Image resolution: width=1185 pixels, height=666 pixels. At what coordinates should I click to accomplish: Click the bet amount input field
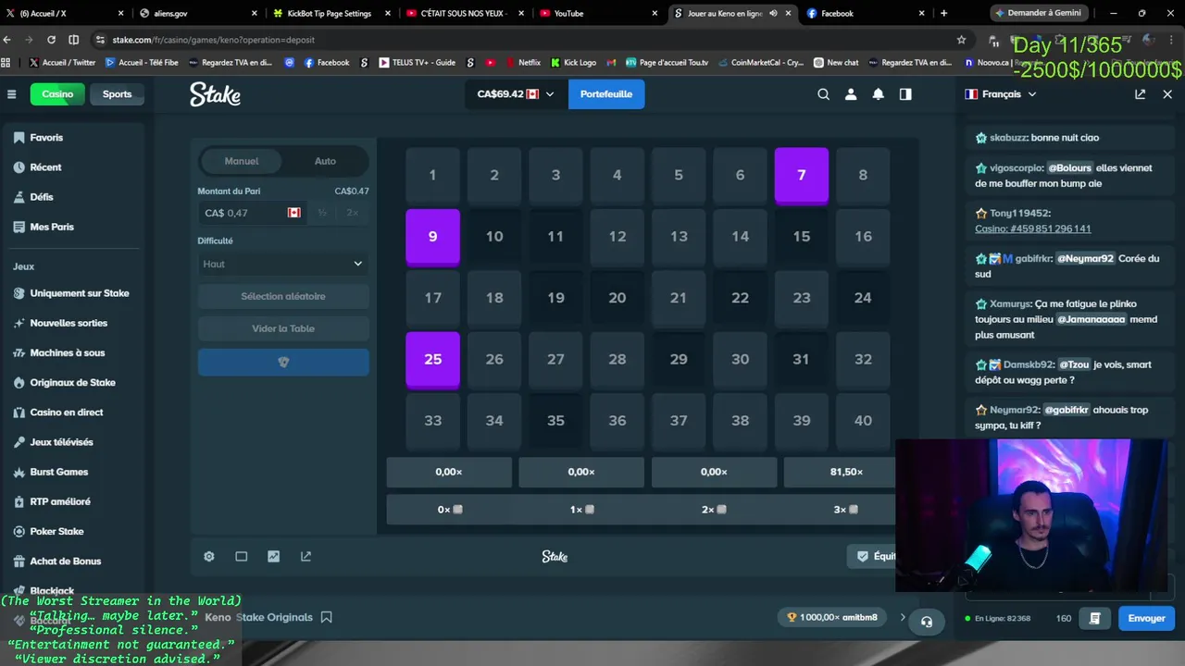pos(253,213)
